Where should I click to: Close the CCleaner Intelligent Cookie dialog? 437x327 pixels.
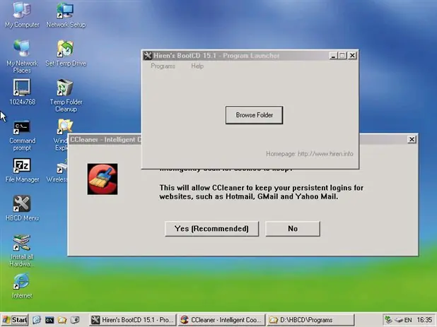pos(412,139)
